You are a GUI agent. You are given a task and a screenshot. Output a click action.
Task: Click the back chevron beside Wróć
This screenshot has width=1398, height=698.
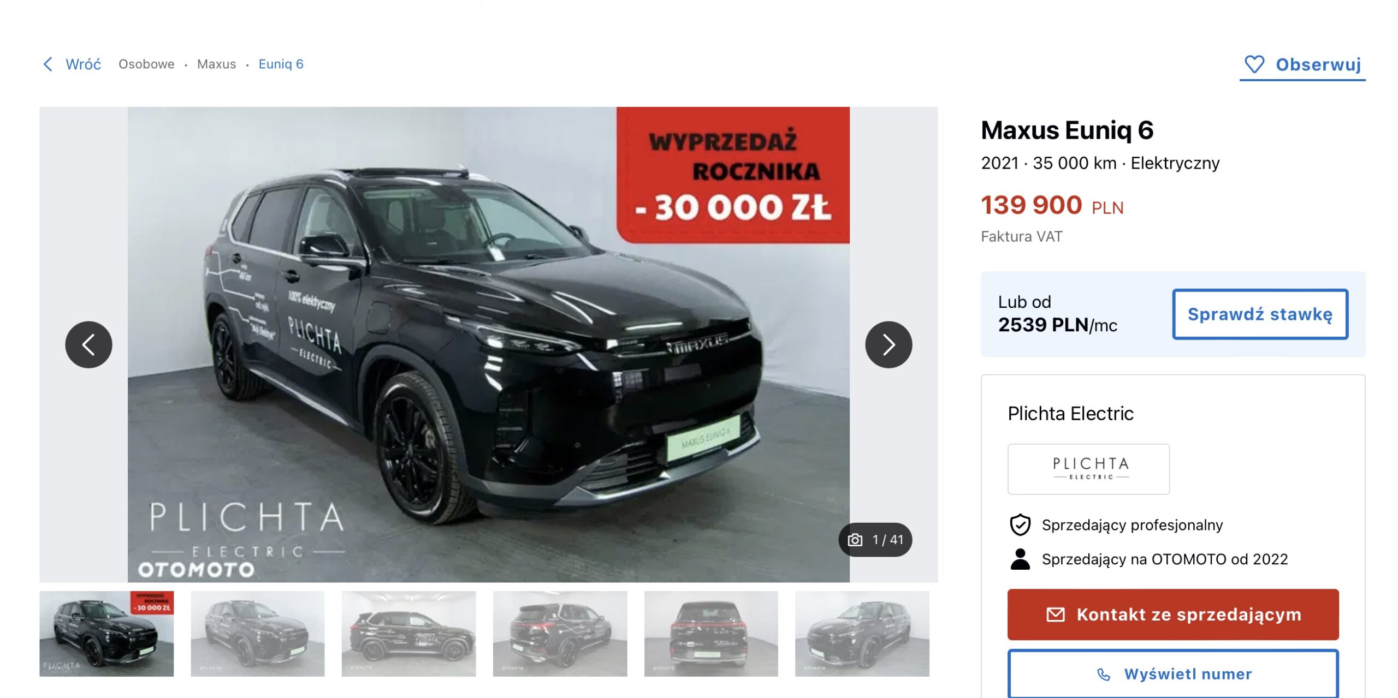pyautogui.click(x=48, y=64)
